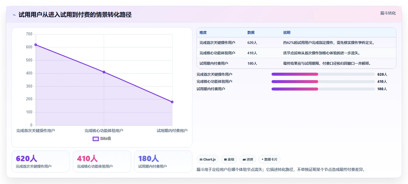Image resolution: width=408 pixels, height=184 pixels.
Task: Click the description starting 该节点反映
Action: (322, 53)
